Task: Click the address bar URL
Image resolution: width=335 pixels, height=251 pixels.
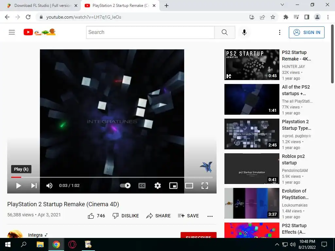Action: (84, 17)
